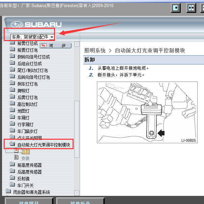Click the collapse-both-arrows panel icon at top
Image resolution: width=204 pixels, height=204 pixels.
(x=191, y=8)
